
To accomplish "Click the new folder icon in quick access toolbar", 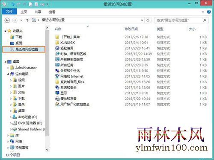I will point(36,4).
